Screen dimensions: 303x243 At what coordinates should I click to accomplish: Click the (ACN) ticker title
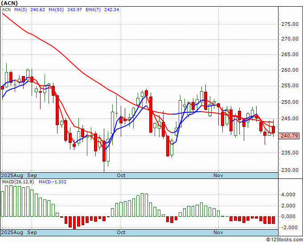pos(9,3)
